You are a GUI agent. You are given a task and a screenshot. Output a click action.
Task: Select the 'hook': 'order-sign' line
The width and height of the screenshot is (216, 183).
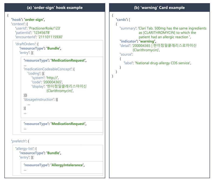click(x=28, y=19)
